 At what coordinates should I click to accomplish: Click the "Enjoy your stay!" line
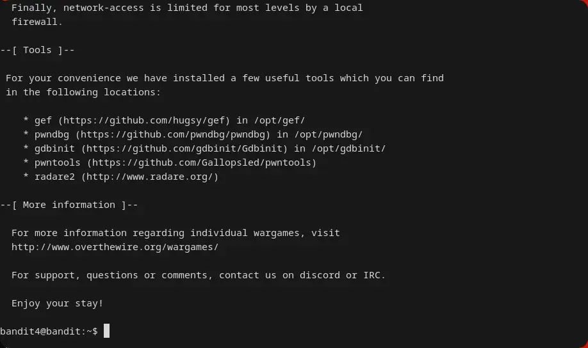coord(57,303)
